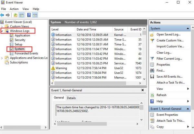This screenshot has width=194, height=134.
Task: Click the Refresh icon in Actions pane
Action: pyautogui.click(x=152, y=95)
